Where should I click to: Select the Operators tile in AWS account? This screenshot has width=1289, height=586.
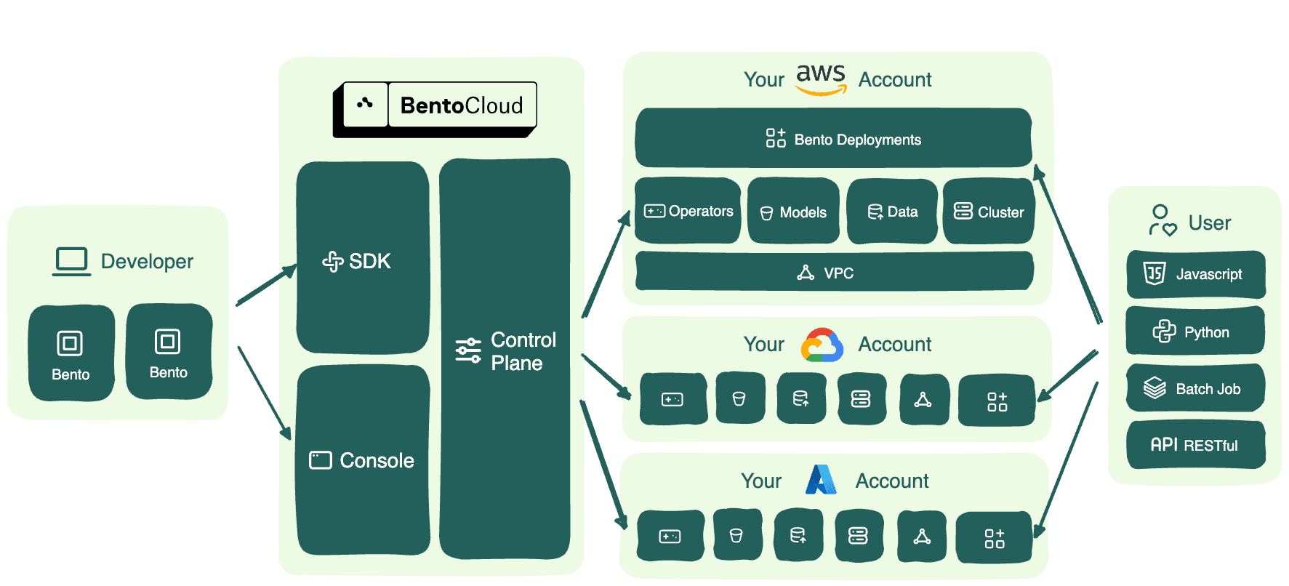(x=688, y=211)
